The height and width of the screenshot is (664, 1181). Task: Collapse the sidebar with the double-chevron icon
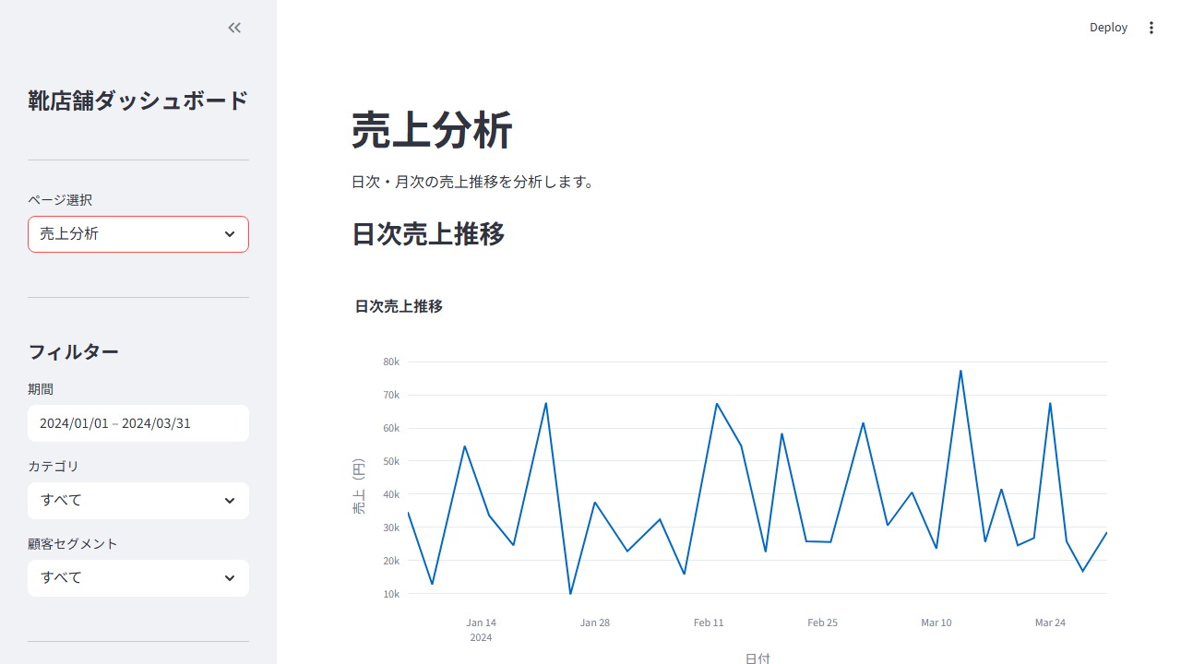[233, 28]
